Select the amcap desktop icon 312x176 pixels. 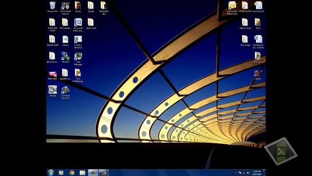click(x=53, y=91)
